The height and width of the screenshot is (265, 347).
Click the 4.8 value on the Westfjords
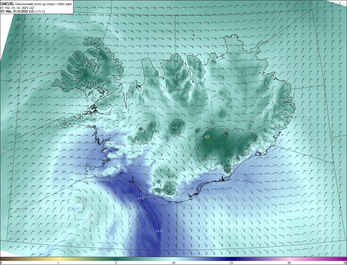[83, 67]
